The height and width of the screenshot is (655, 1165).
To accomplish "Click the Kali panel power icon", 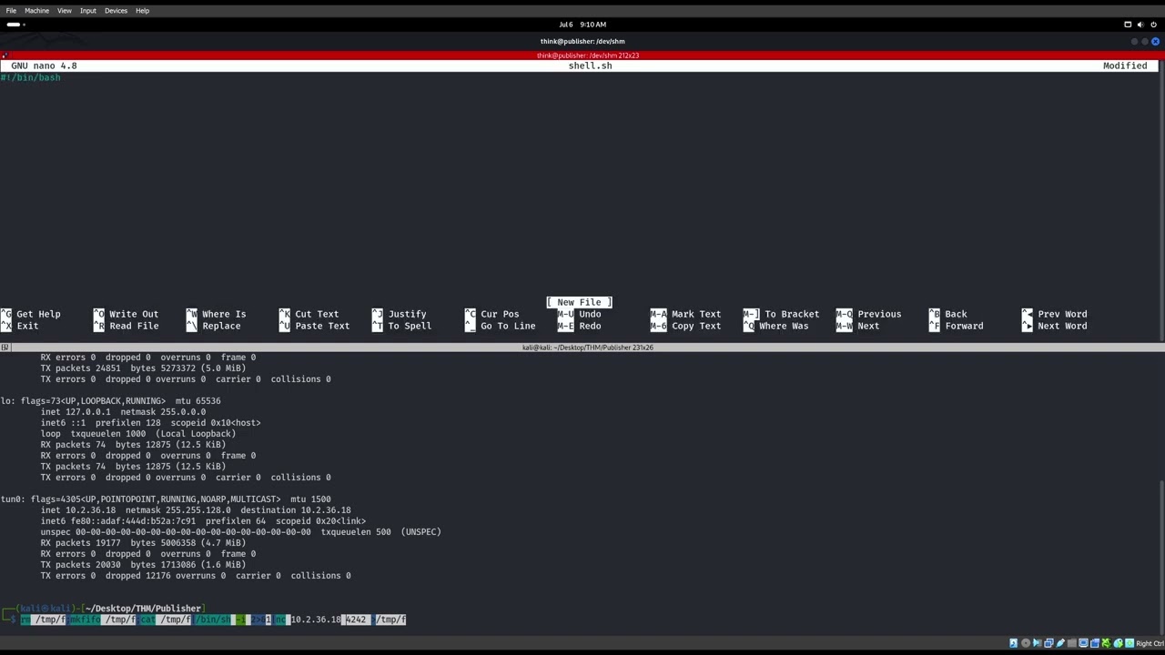I will 1153,25.
